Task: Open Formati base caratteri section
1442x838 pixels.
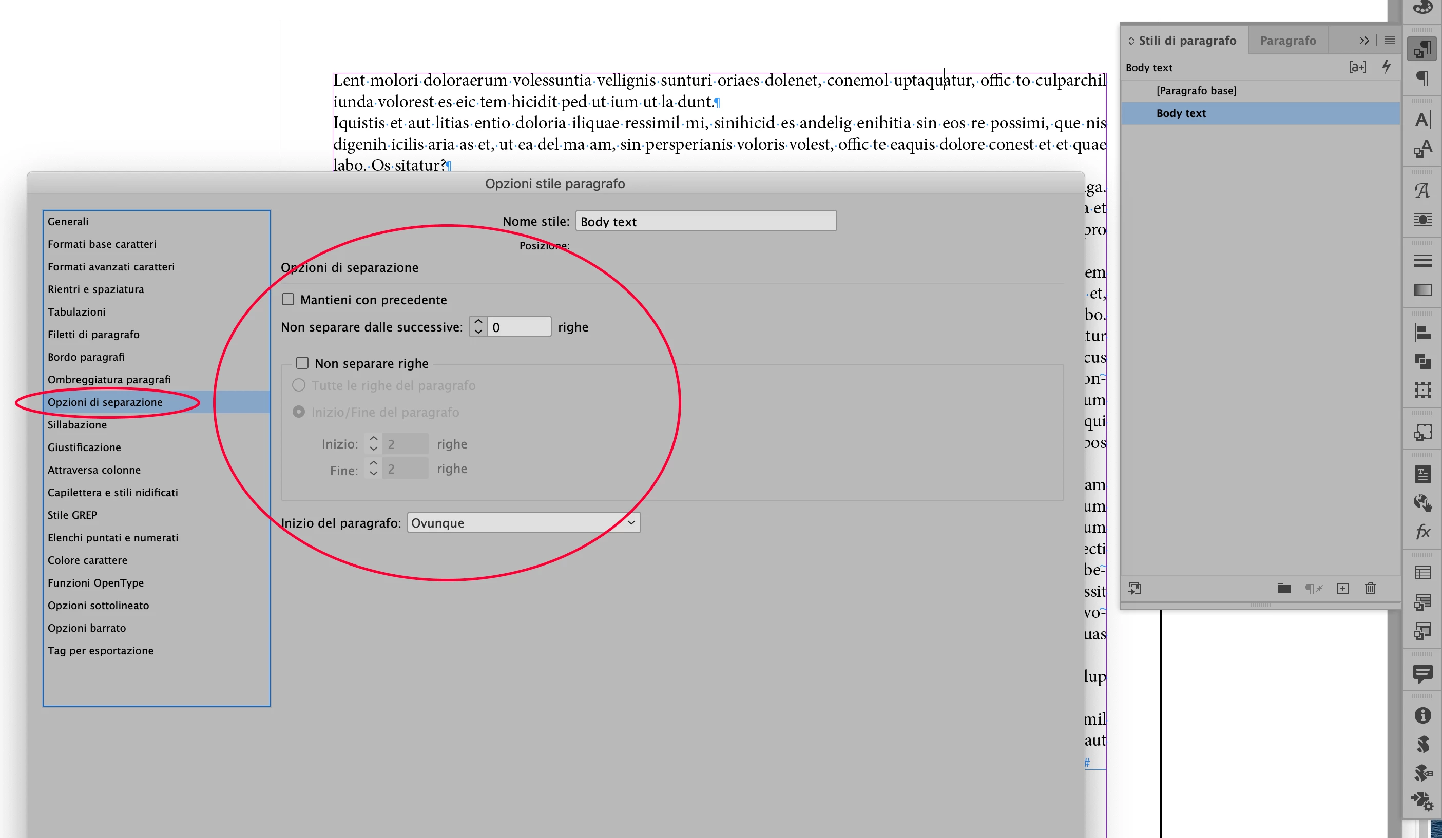Action: (x=102, y=244)
